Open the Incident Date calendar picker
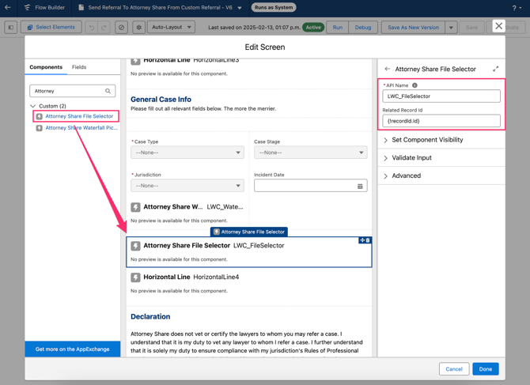Image resolution: width=530 pixels, height=385 pixels. 360,187
